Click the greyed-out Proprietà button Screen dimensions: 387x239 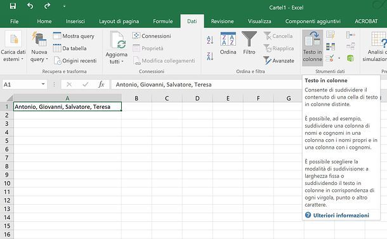(148, 48)
